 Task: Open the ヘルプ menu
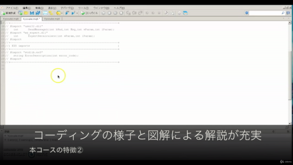point(119,8)
